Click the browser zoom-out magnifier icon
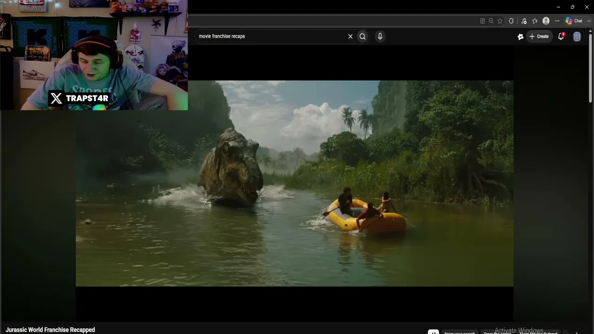Image resolution: width=594 pixels, height=334 pixels. [x=491, y=21]
